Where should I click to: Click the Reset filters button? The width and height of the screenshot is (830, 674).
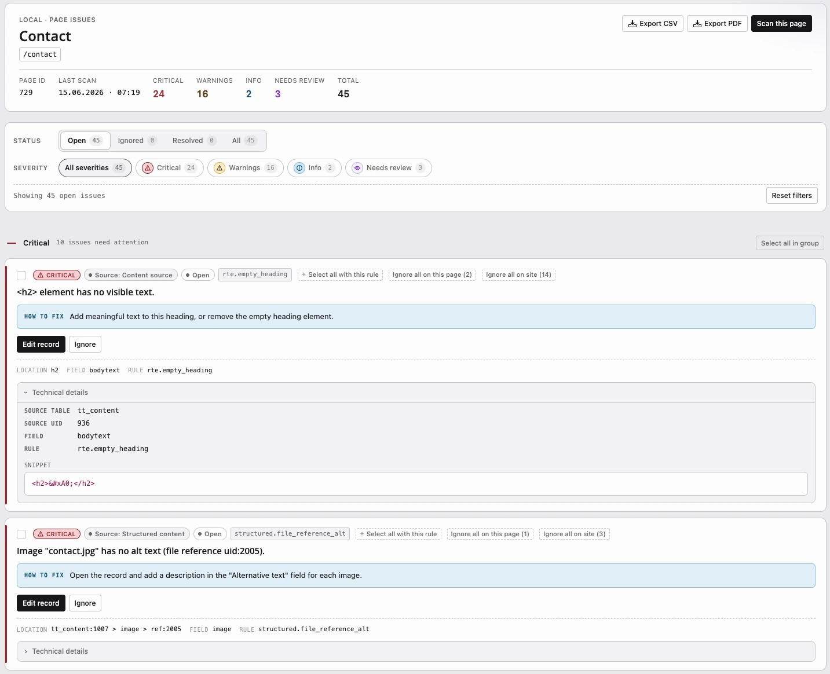pyautogui.click(x=792, y=196)
